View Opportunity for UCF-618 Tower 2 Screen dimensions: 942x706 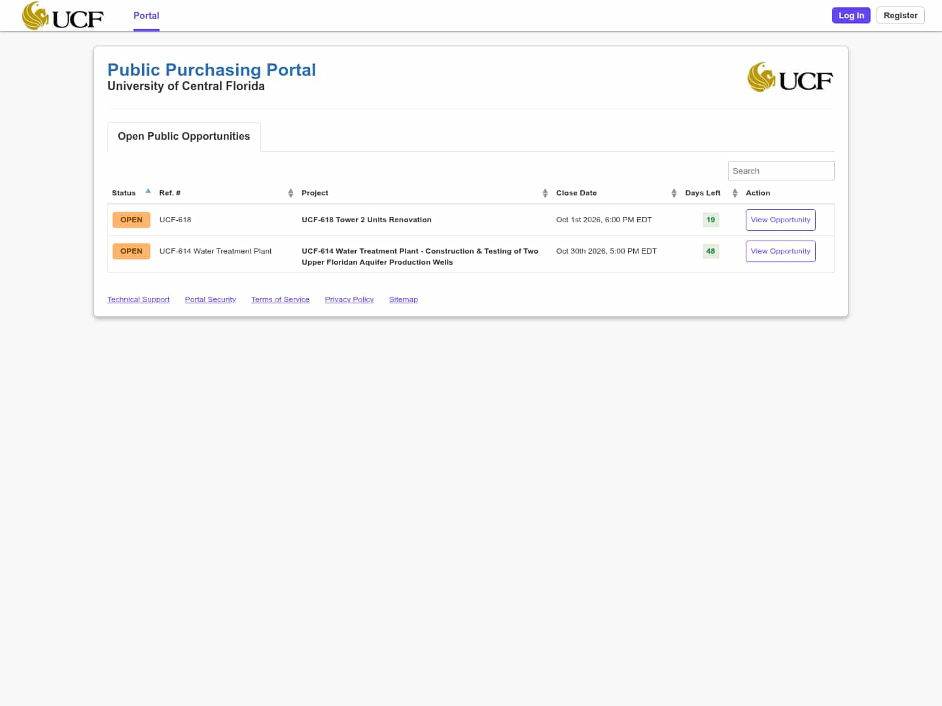pyautogui.click(x=780, y=220)
